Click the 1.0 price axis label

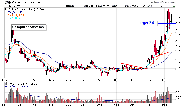[x=178, y=68]
